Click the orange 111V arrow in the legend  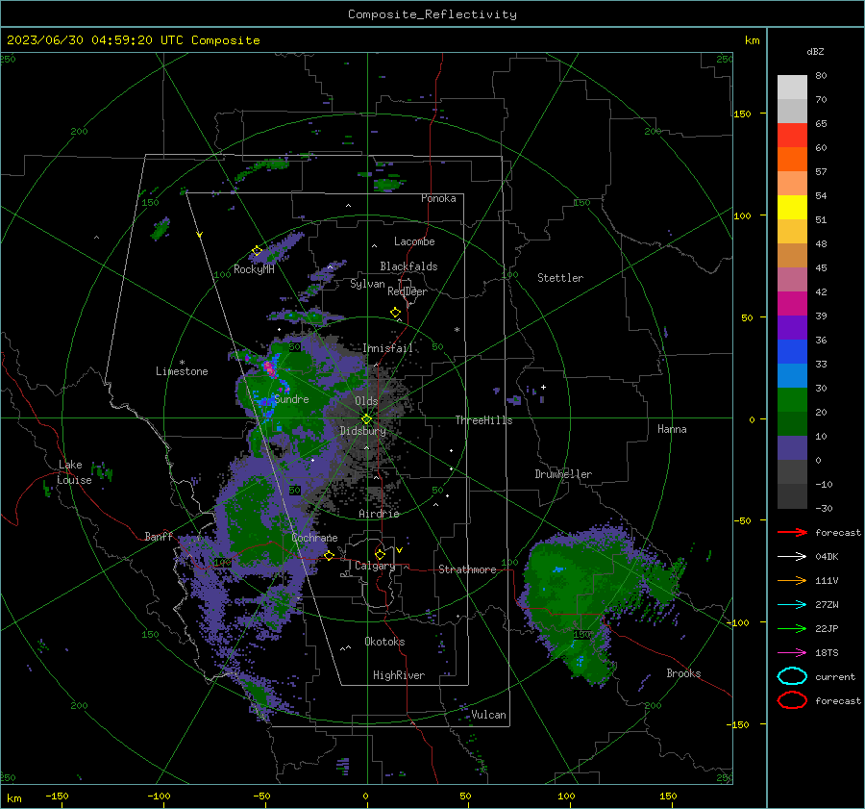tap(792, 580)
